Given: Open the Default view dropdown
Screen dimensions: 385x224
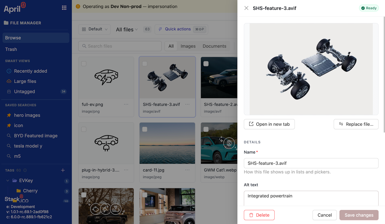Looking at the screenshot, I should coord(94,29).
